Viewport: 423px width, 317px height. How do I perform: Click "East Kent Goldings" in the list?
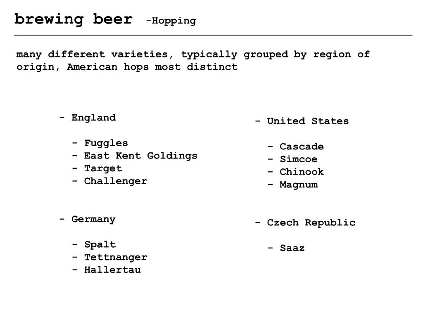pos(140,156)
